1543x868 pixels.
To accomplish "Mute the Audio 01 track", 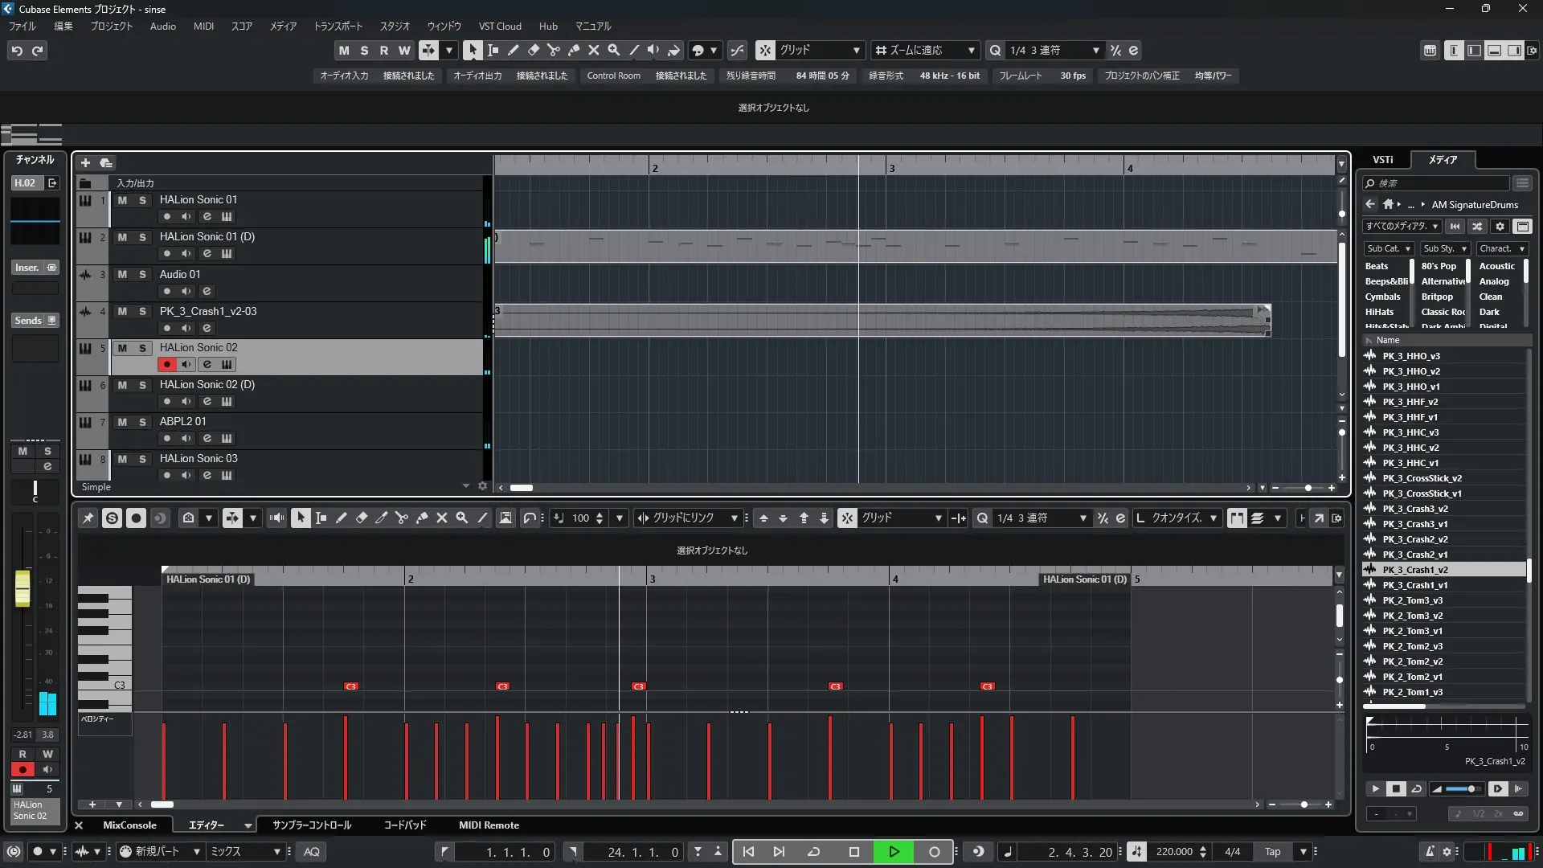I will [x=122, y=274].
